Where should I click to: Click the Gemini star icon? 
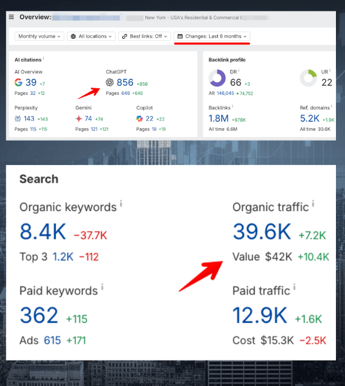click(x=79, y=118)
